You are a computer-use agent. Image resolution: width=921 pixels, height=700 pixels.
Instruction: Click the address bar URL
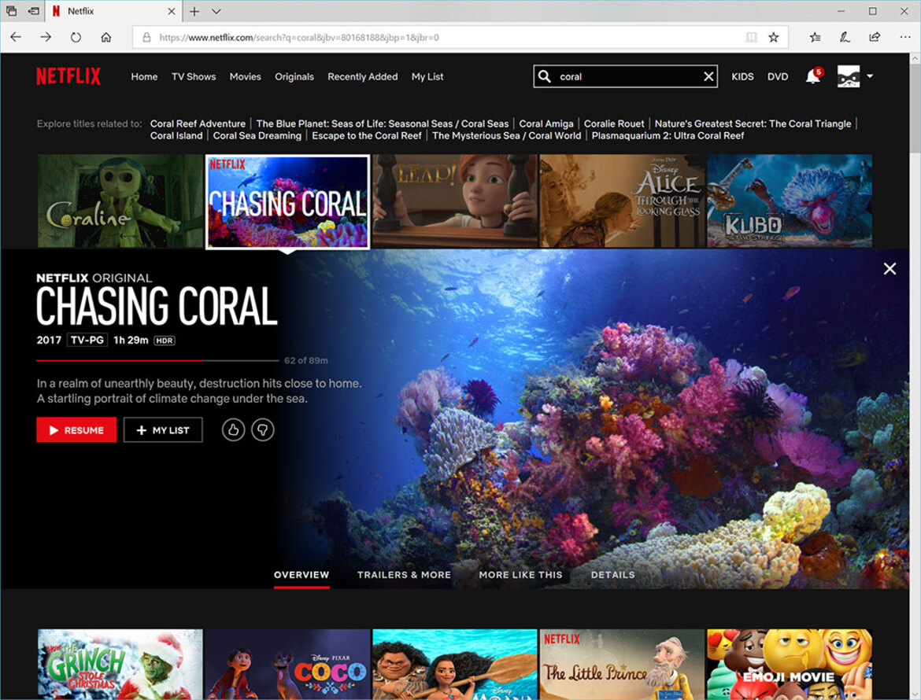tap(299, 38)
